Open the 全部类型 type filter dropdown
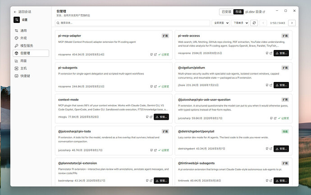This screenshot has width=311, height=195. pyautogui.click(x=220, y=23)
